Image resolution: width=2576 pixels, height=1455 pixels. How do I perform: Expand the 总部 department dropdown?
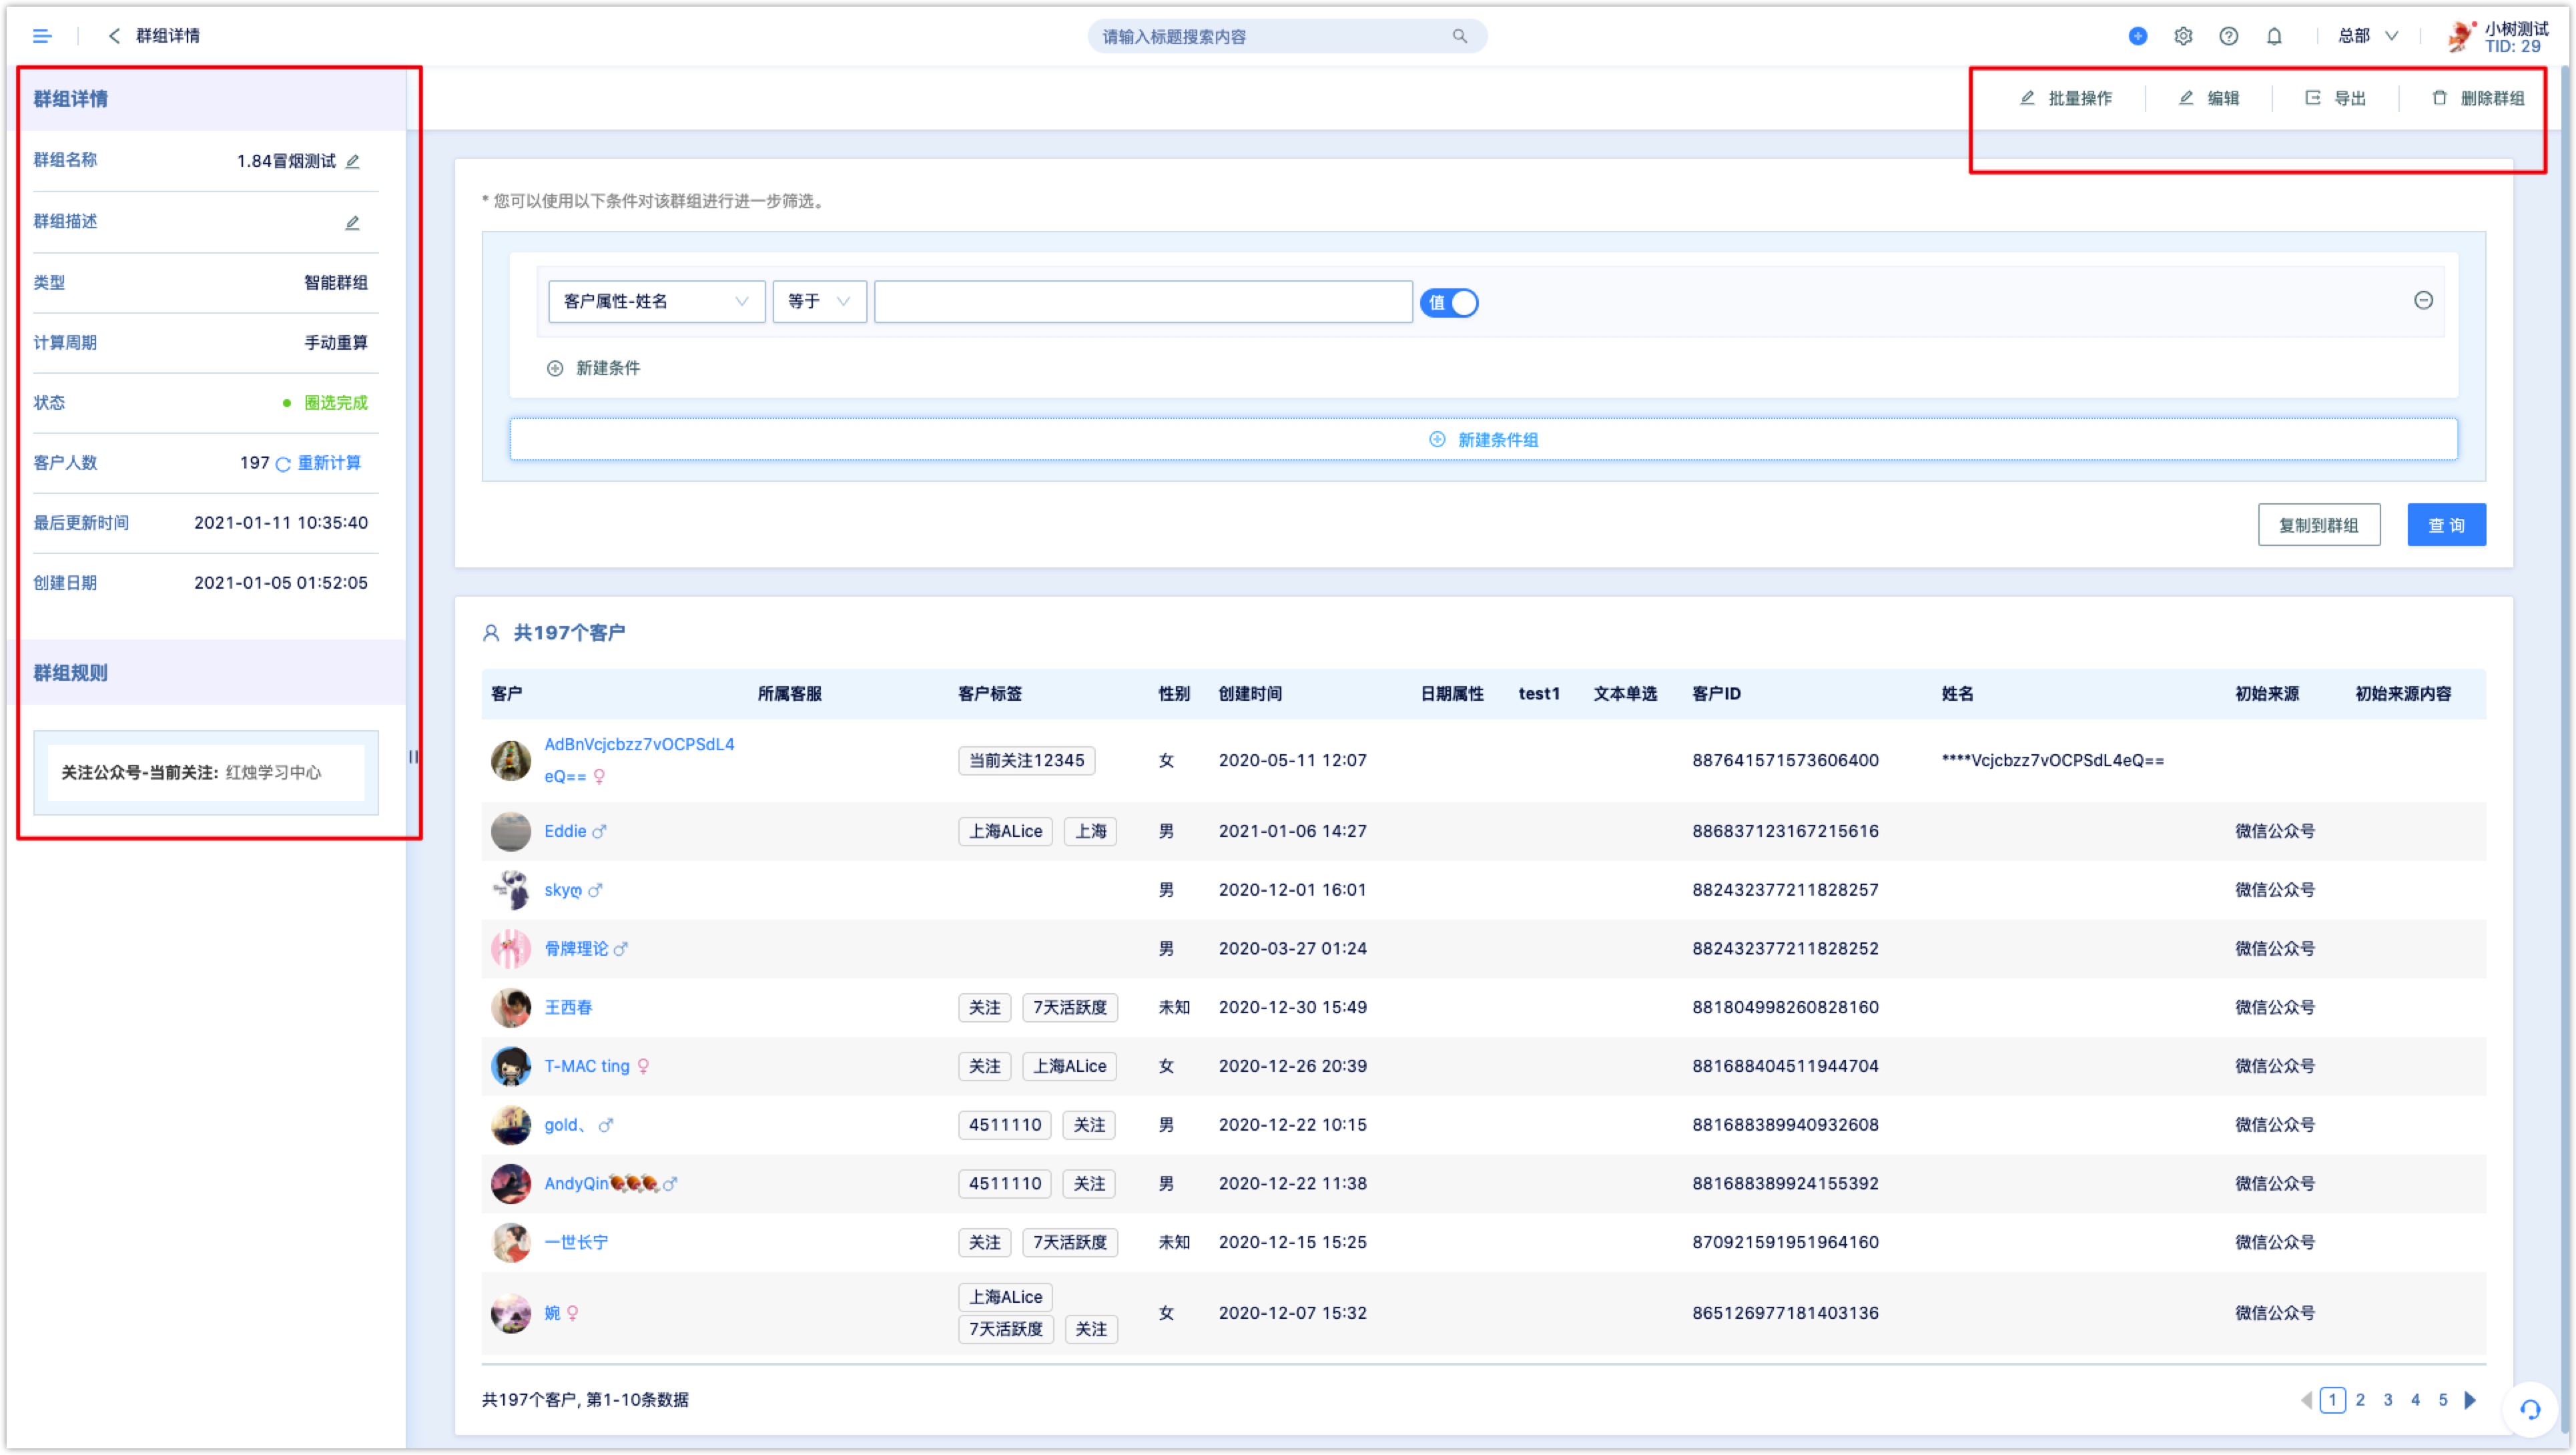tap(2367, 36)
